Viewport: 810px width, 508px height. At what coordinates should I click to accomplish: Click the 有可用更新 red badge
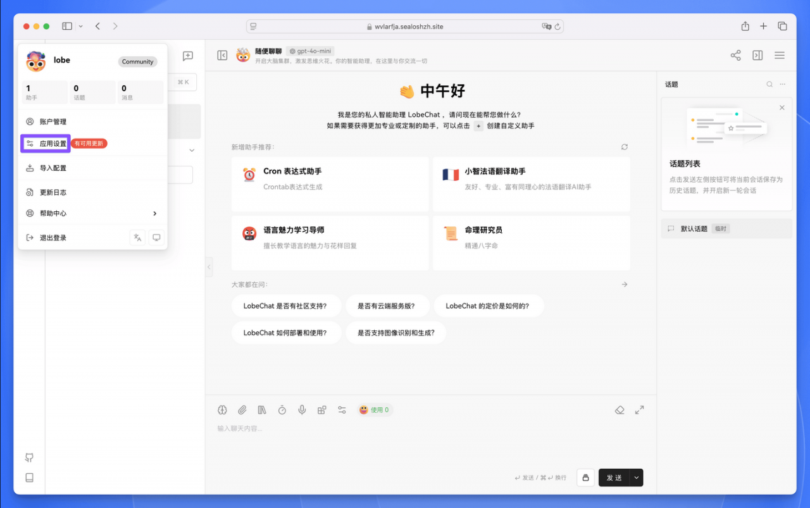(89, 144)
